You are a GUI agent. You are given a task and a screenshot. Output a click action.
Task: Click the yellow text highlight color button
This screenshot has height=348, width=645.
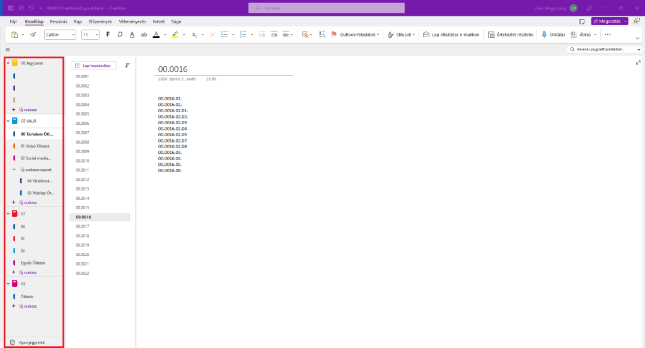click(x=175, y=35)
